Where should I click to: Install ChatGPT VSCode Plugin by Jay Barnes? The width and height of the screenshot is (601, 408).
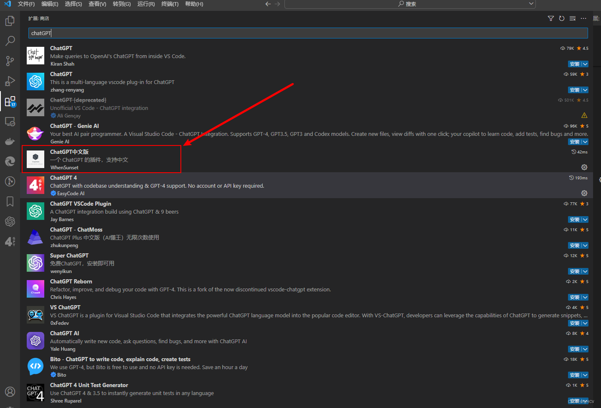(575, 219)
